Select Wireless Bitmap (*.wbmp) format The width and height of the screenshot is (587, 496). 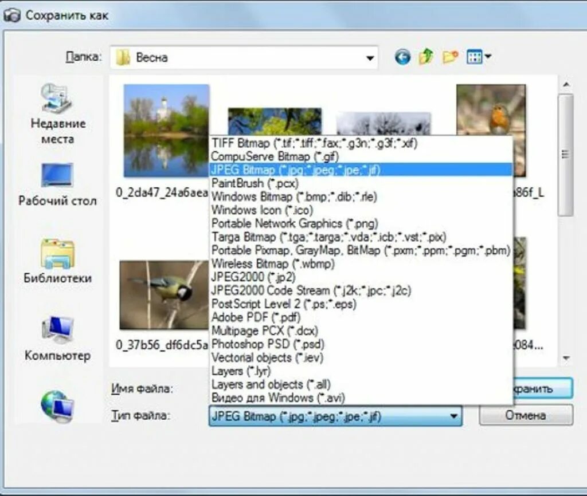(x=361, y=263)
